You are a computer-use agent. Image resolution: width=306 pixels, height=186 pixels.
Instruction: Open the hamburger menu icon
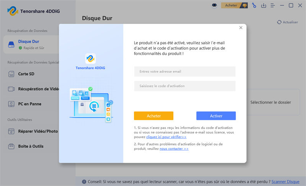pos(273,5)
